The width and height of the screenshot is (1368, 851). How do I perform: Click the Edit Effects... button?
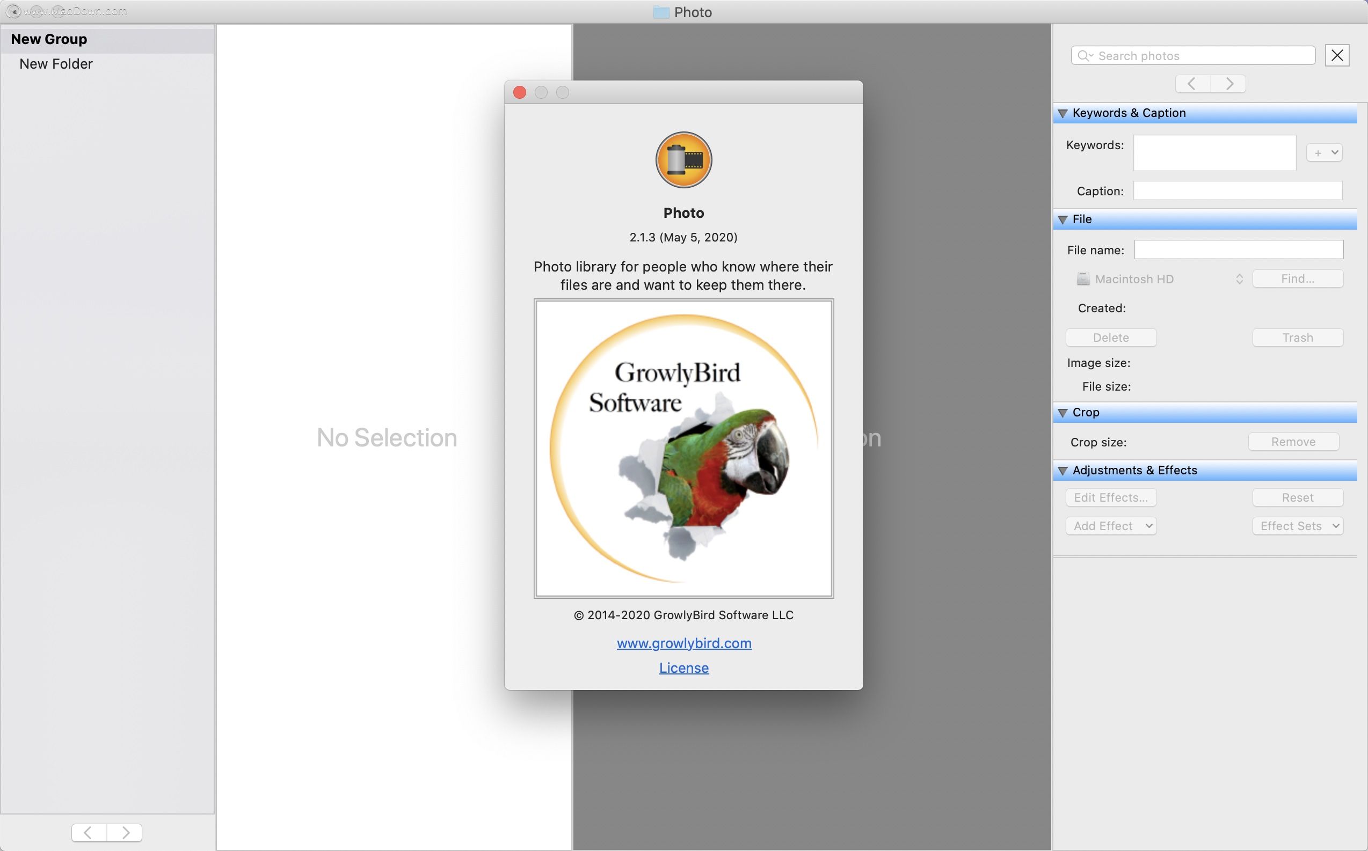(1111, 497)
